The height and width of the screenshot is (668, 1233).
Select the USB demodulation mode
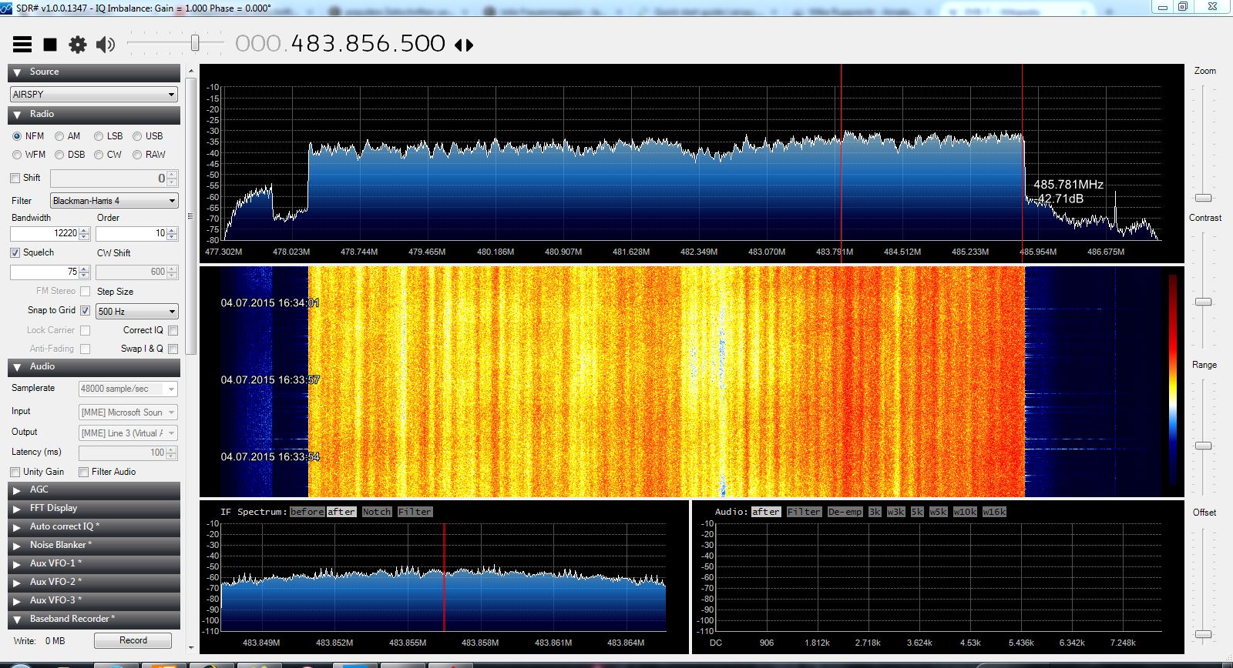pyautogui.click(x=137, y=136)
